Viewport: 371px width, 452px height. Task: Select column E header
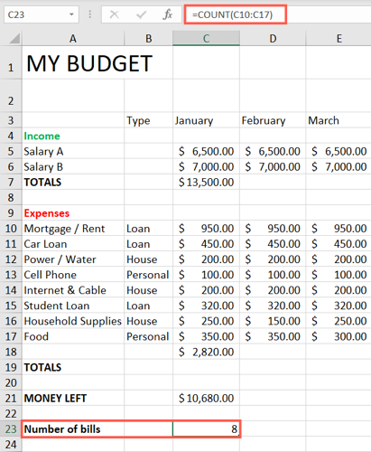pos(339,38)
